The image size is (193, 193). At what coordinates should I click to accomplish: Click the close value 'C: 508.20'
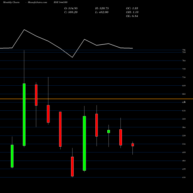pyautogui.click(x=71, y=12)
